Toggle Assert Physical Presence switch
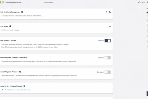 pos(108,72)
